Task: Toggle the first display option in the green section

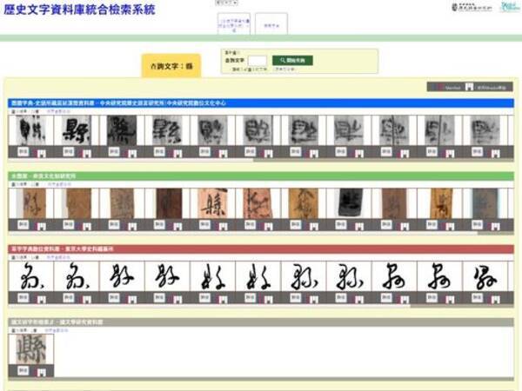Action: (16, 184)
